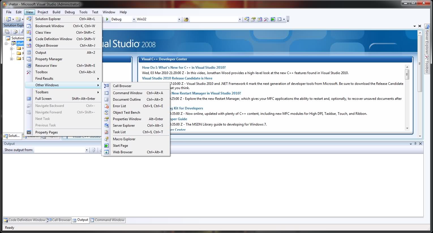Click the Command Window toolbar icon
The height and width of the screenshot is (233, 433).
tap(279, 19)
